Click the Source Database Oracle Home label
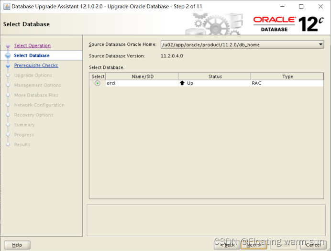331x251 pixels. click(x=122, y=44)
